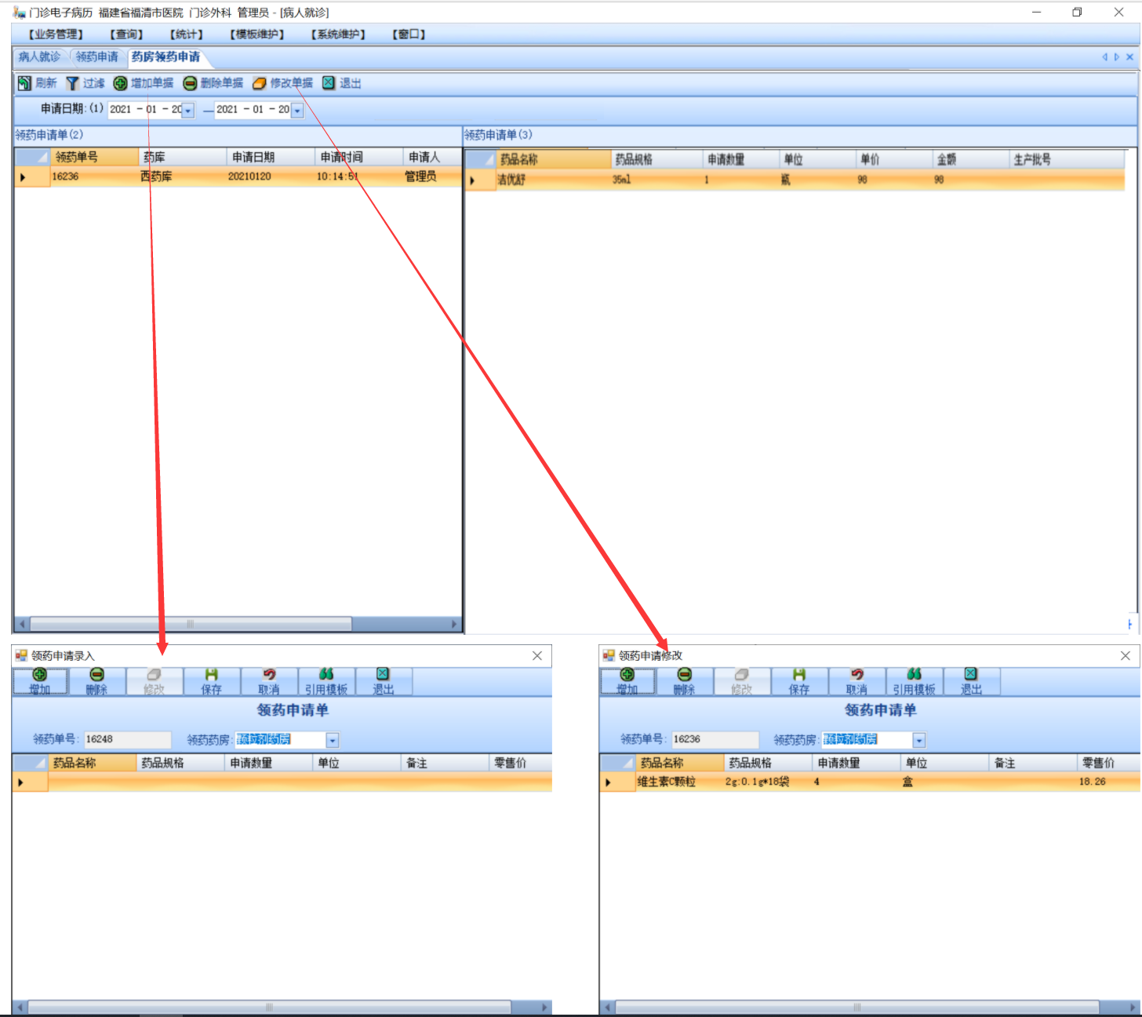The image size is (1142, 1017).
Task: Click horizontal scrollbar in 领药申请修改 window
Action: pos(856,1007)
